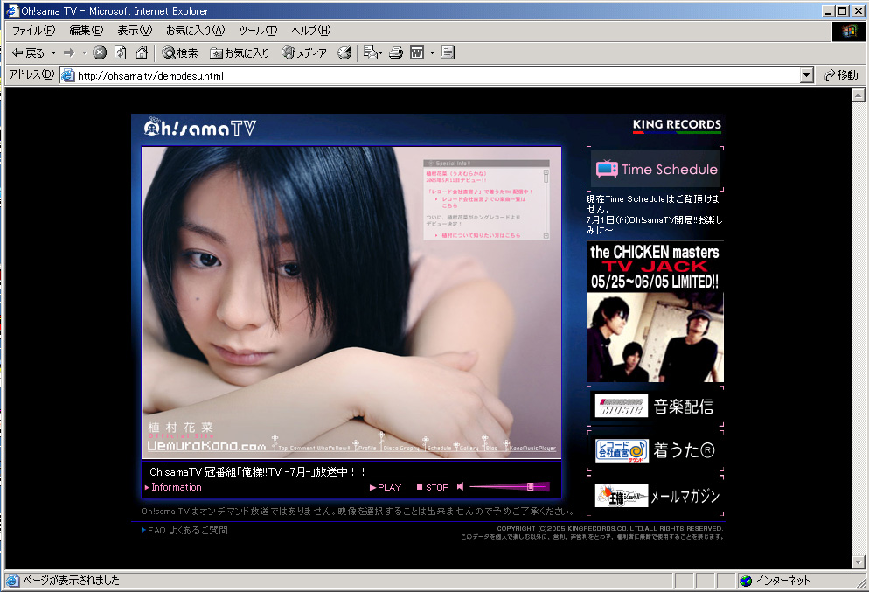Open the FAQ よくあるご質問 link

[187, 530]
